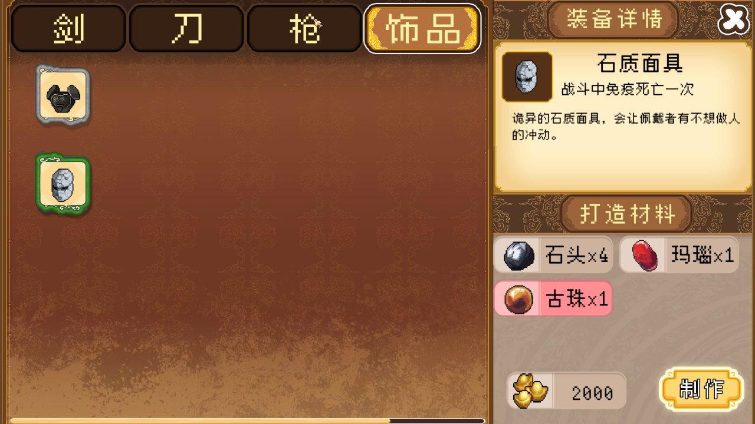This screenshot has height=424, width=755.
Task: Click the 石头x4 material entry
Action: tap(554, 256)
